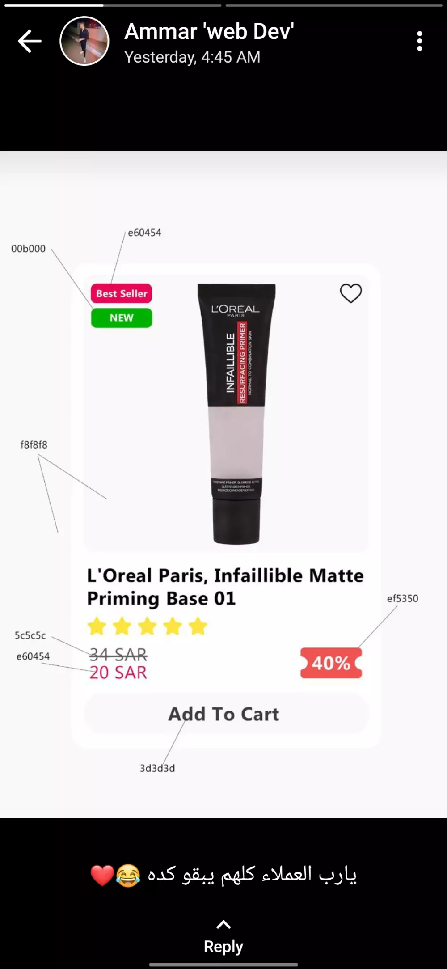The image size is (447, 969).
Task: Toggle the heart wishlist icon
Action: point(351,293)
